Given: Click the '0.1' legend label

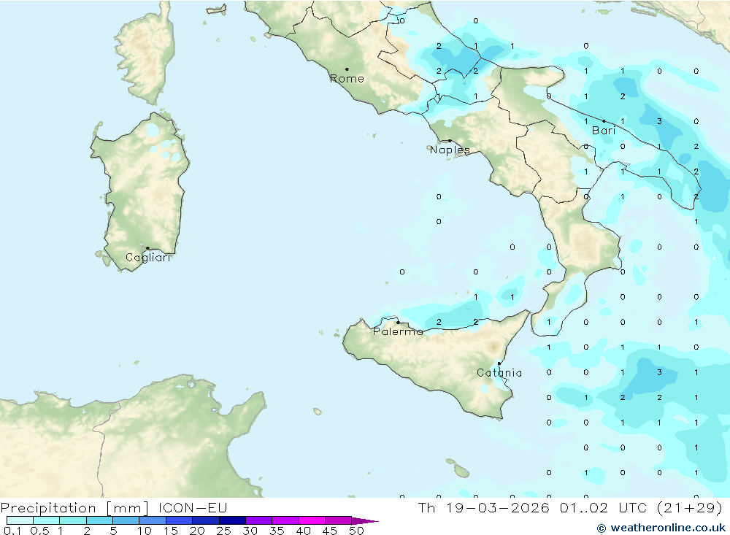Looking at the screenshot, I should click(x=12, y=531).
